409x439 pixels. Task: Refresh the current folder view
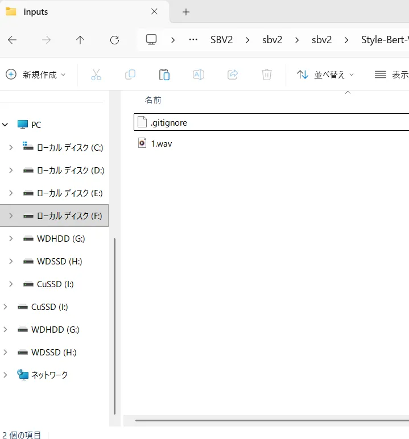point(114,40)
